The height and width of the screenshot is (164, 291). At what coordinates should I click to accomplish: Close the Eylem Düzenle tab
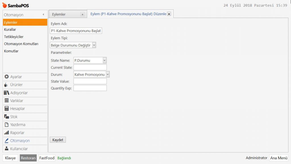pyautogui.click(x=169, y=14)
